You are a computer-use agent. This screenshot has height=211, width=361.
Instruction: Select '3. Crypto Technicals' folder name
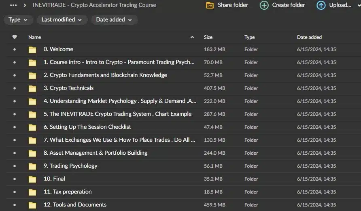point(68,88)
